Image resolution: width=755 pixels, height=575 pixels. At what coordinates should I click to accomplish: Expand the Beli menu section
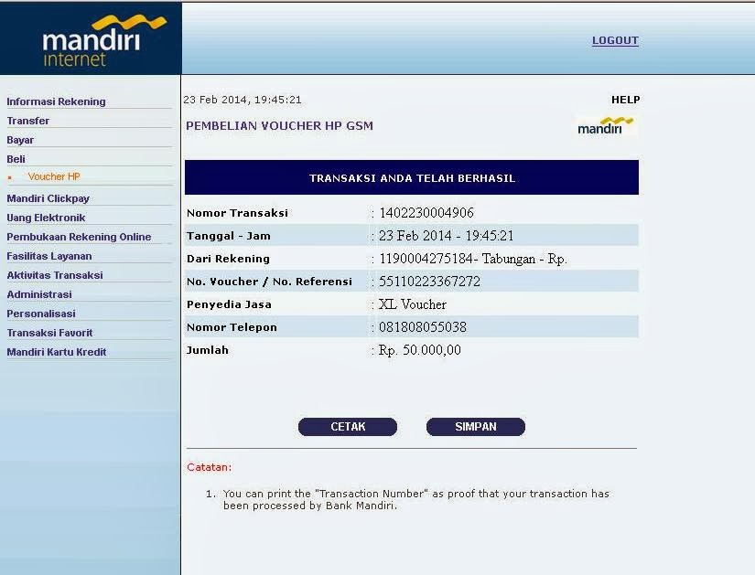16,159
